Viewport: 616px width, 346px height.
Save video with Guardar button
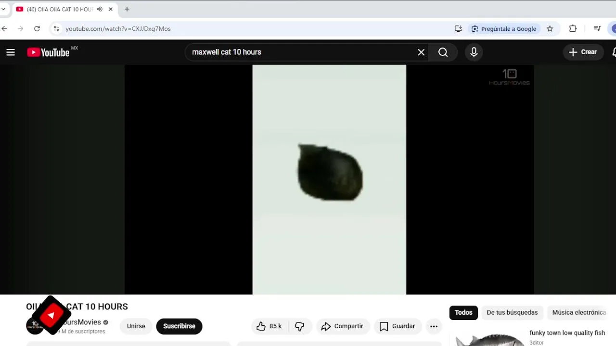point(397,326)
